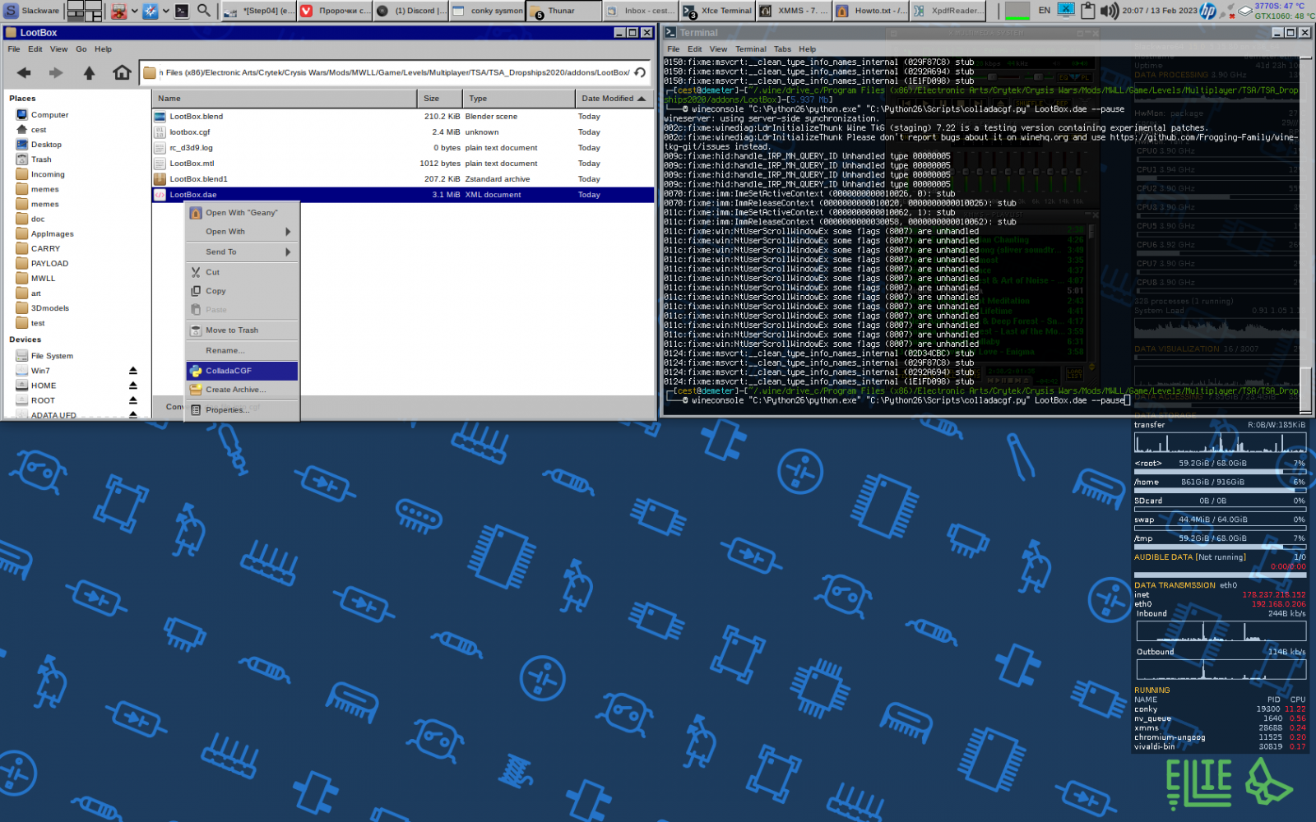
Task: Toggle the EN keyboard layout indicator
Action: [x=1044, y=11]
